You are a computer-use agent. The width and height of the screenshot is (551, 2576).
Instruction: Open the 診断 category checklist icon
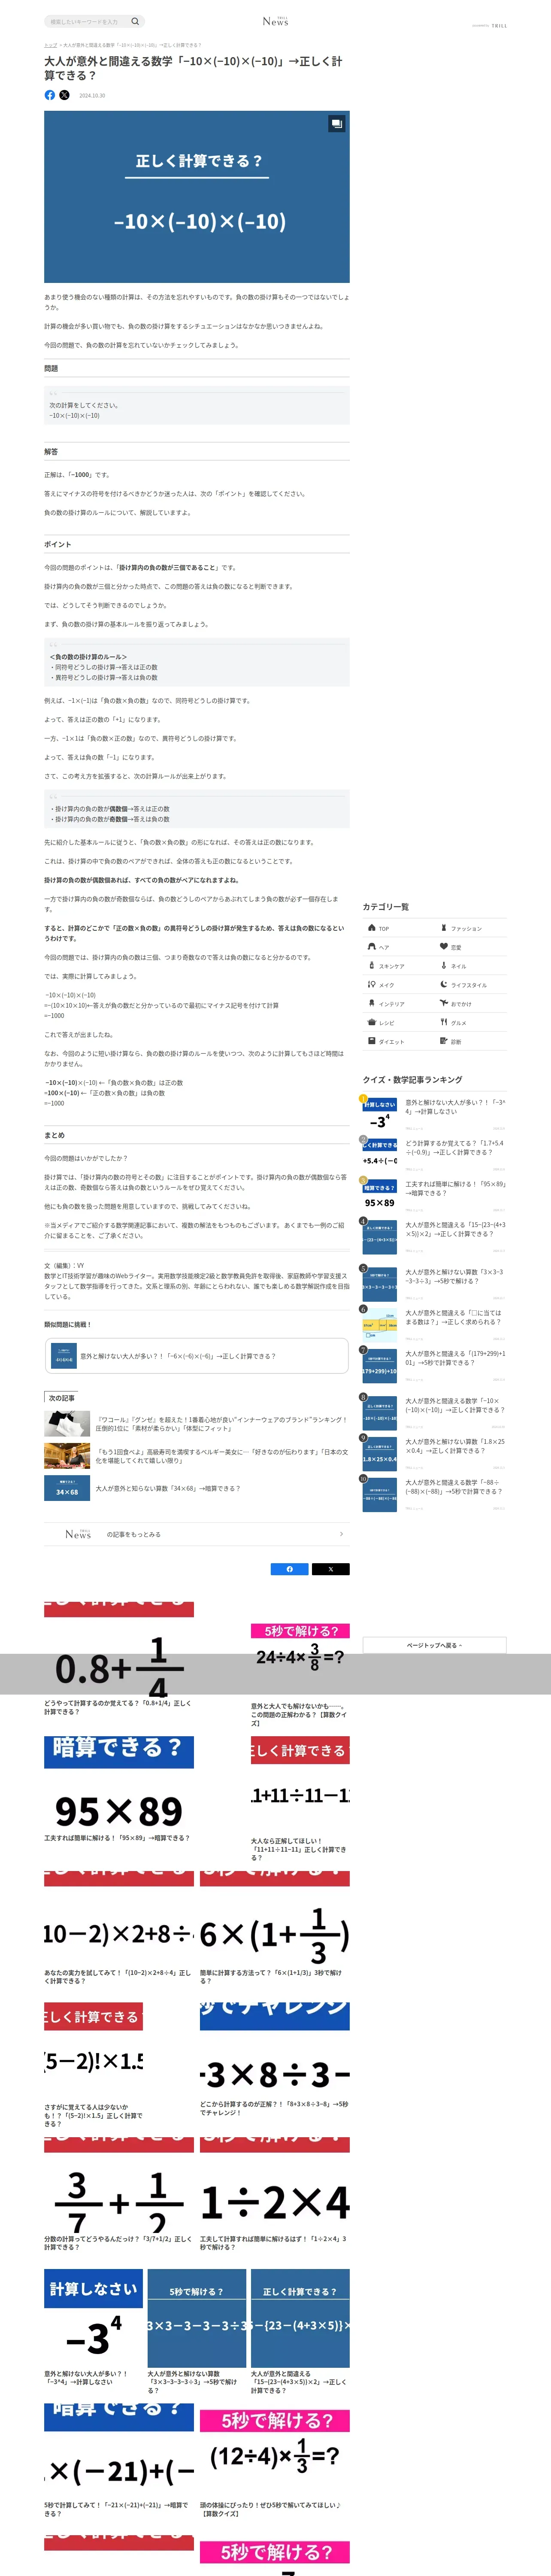pyautogui.click(x=444, y=1042)
